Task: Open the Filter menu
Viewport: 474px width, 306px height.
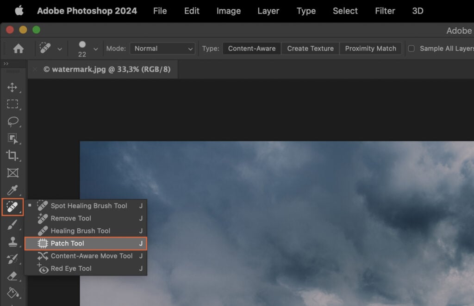Action: (385, 11)
